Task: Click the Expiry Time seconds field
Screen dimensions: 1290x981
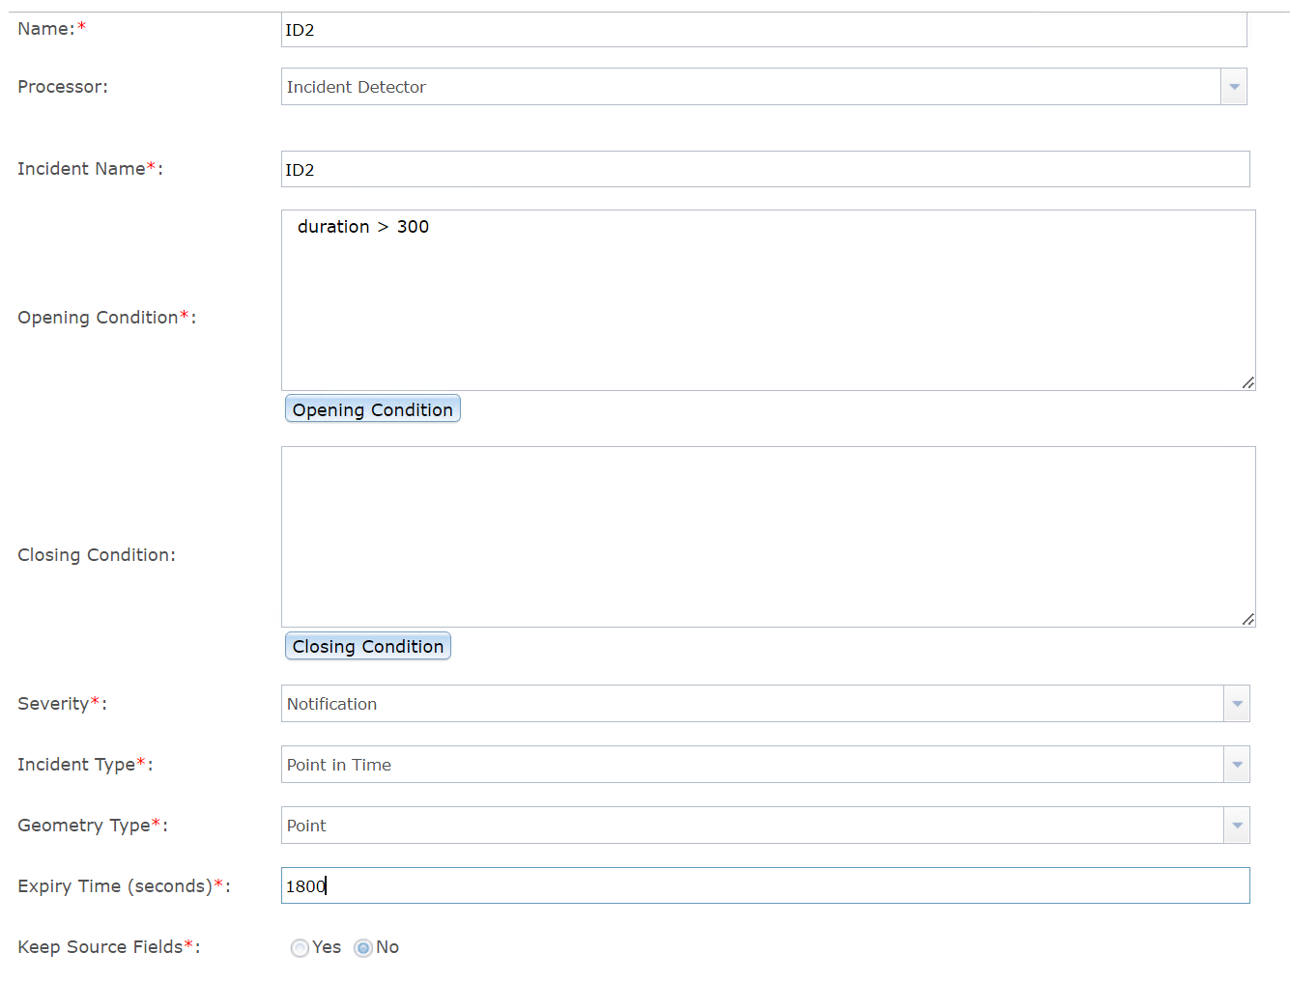Action: (676, 885)
